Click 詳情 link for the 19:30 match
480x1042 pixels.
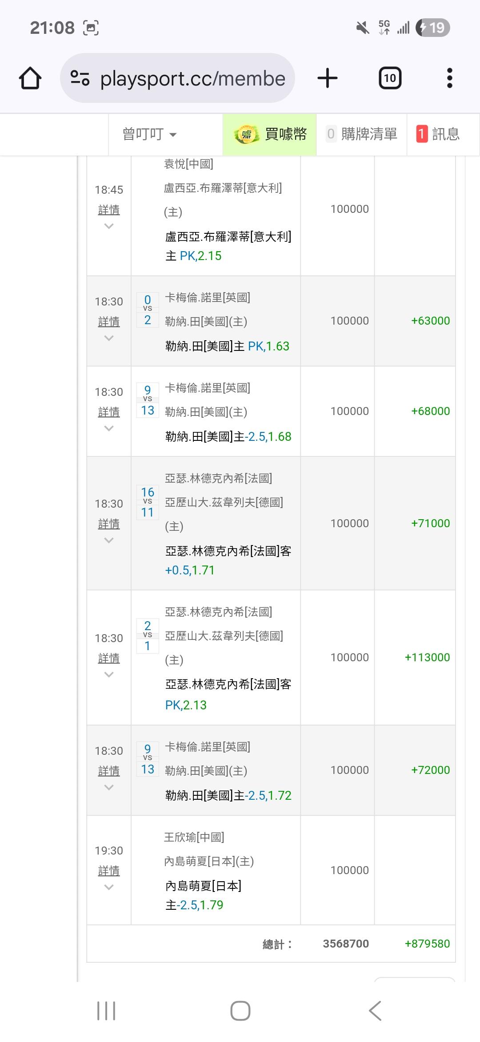[109, 871]
